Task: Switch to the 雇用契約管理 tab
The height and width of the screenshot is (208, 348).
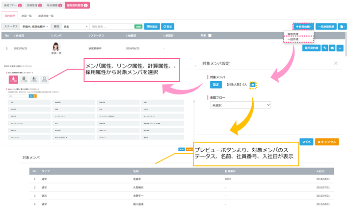Action: tap(77, 5)
